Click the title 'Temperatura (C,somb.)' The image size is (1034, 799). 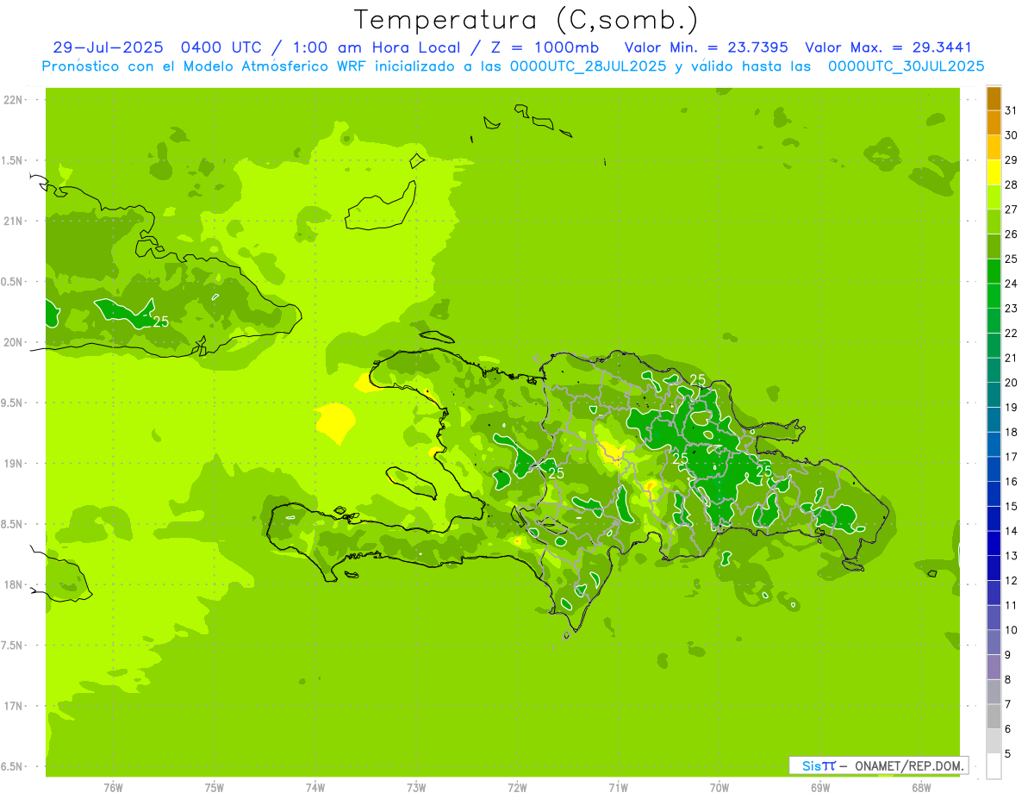pos(526,20)
